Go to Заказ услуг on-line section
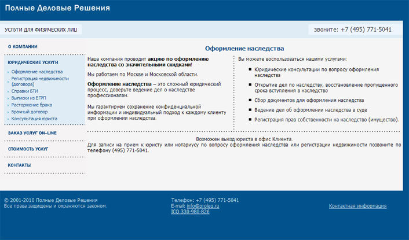This screenshot has width=409, height=240. coord(32,133)
